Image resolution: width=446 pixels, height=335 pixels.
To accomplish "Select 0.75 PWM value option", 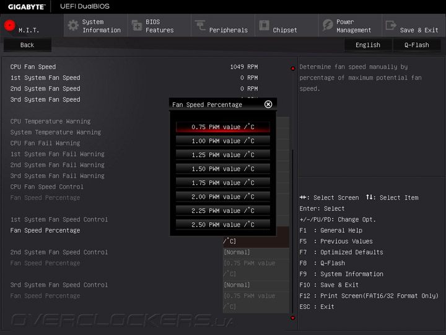I will pyautogui.click(x=223, y=127).
